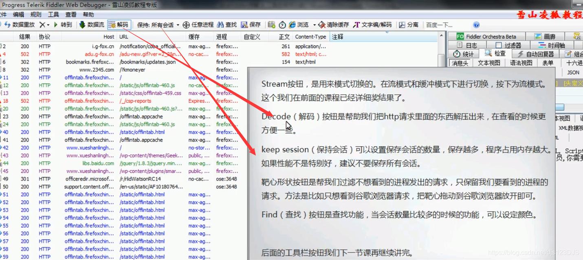Image resolution: width=583 pixels, height=260 pixels.
Task: Open the 查看 menu
Action: coord(71,14)
